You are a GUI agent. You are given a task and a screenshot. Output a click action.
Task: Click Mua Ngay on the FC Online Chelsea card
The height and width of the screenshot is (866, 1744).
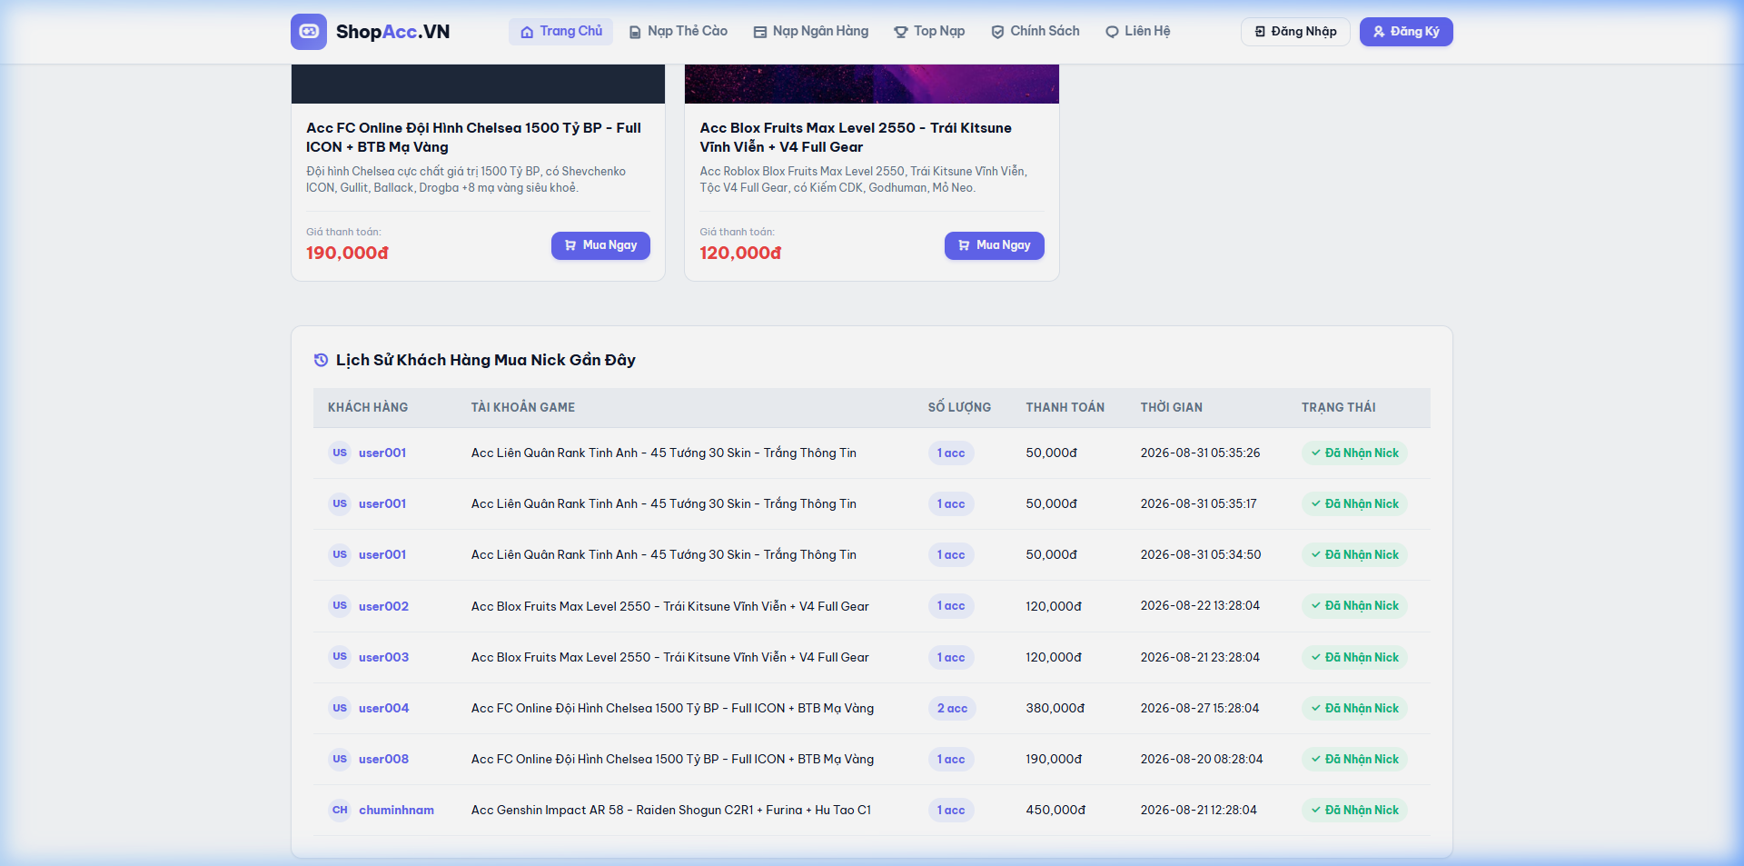(x=600, y=245)
